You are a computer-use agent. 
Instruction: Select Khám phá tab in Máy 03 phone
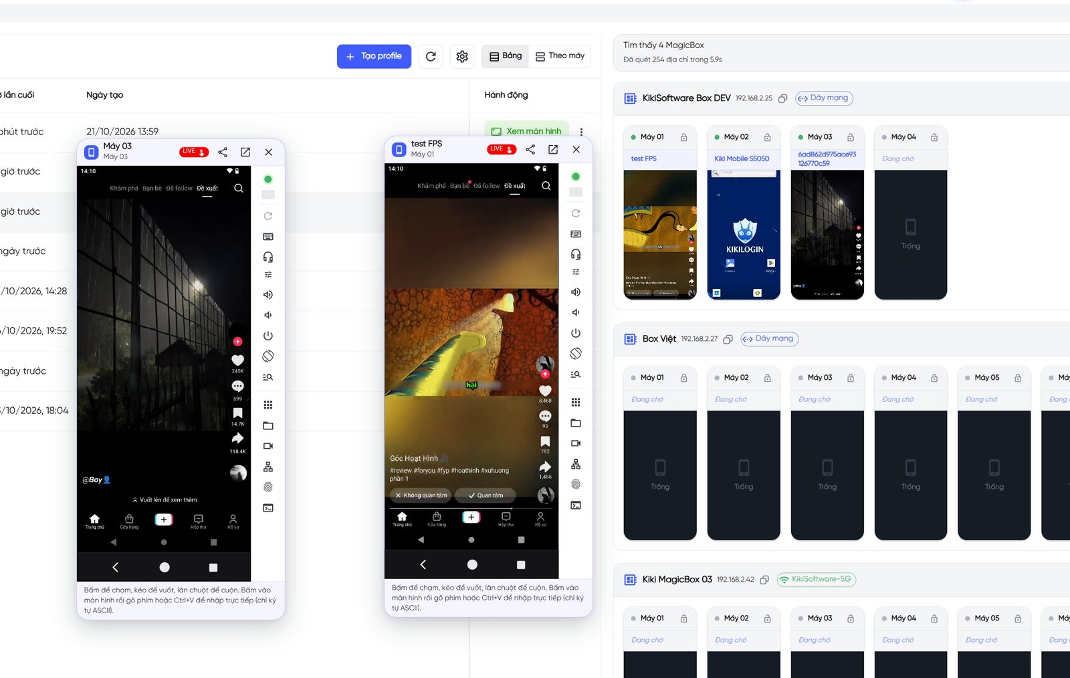pos(124,189)
